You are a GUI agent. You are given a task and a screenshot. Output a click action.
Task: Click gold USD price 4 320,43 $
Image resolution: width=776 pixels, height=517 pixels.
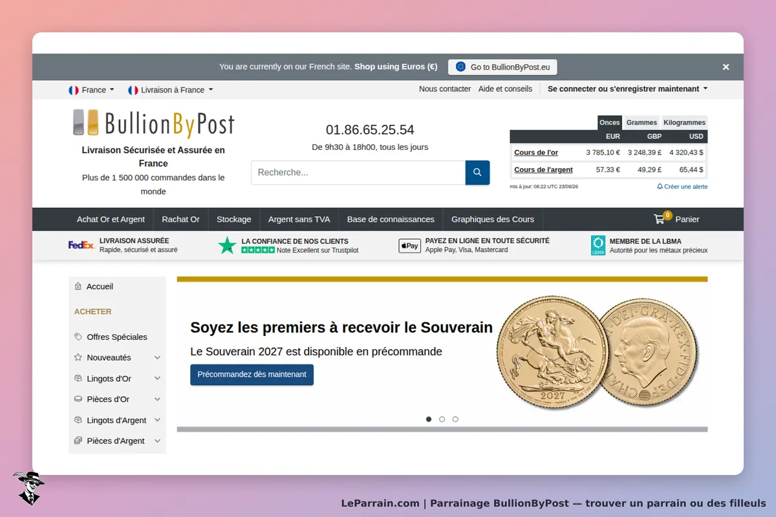(686, 153)
